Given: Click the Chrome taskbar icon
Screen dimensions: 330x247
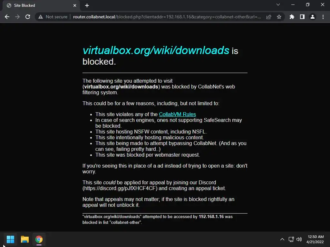Looking at the screenshot, I should coord(39,239).
